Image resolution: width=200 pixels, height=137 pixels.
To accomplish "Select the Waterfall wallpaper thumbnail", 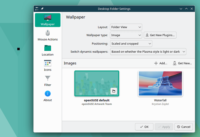I will (160, 84).
